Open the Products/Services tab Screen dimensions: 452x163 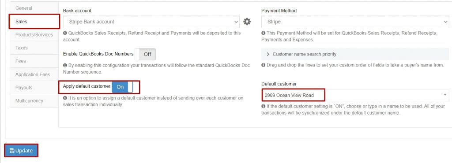[34, 34]
